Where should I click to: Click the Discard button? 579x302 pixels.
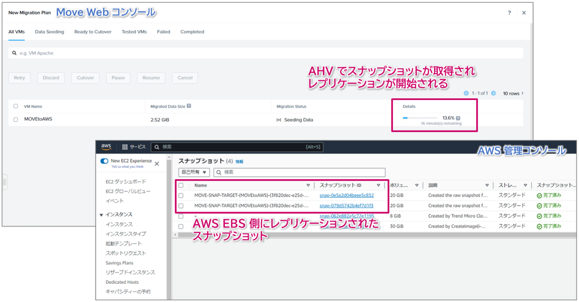pyautogui.click(x=51, y=78)
